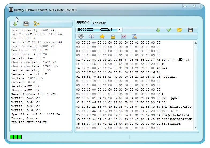The width and height of the screenshot is (210, 148).
Task: Minimize the Battery EEPROM Works window
Action: click(x=186, y=6)
